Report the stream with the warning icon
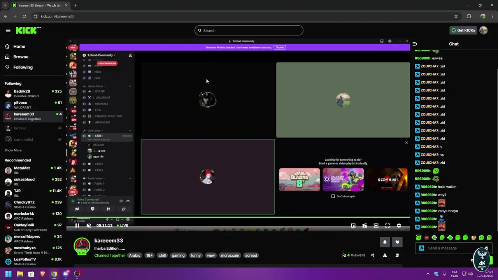Screen dimensions: 498x280 [x=385, y=255]
